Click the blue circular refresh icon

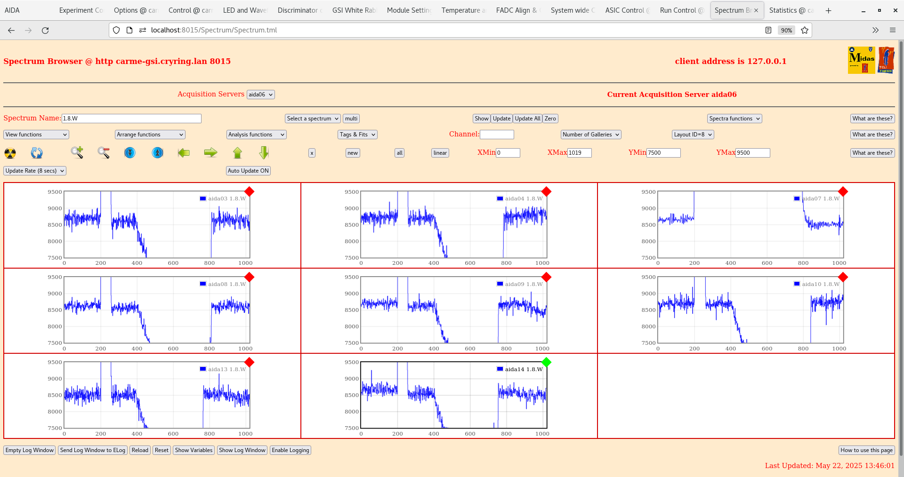tap(37, 153)
